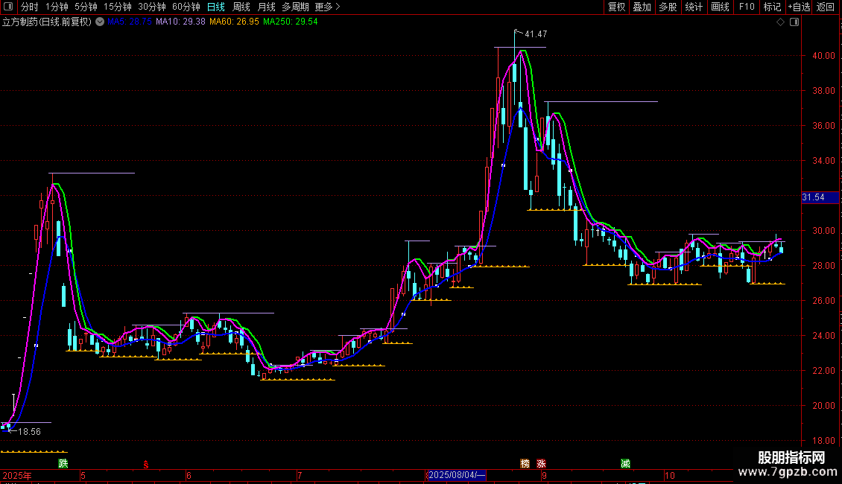The image size is (842, 484).
Task: Toggle the left sidebar panel icon
Action: [8, 7]
